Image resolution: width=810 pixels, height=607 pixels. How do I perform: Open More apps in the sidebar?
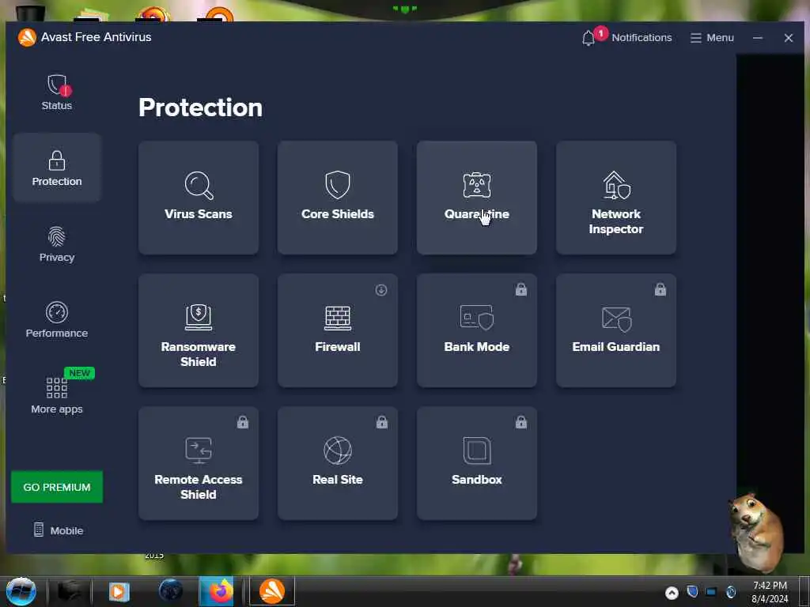tap(57, 395)
